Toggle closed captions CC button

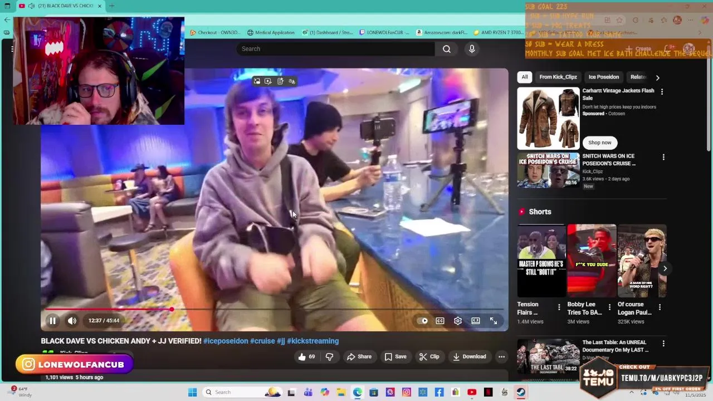[x=440, y=321]
